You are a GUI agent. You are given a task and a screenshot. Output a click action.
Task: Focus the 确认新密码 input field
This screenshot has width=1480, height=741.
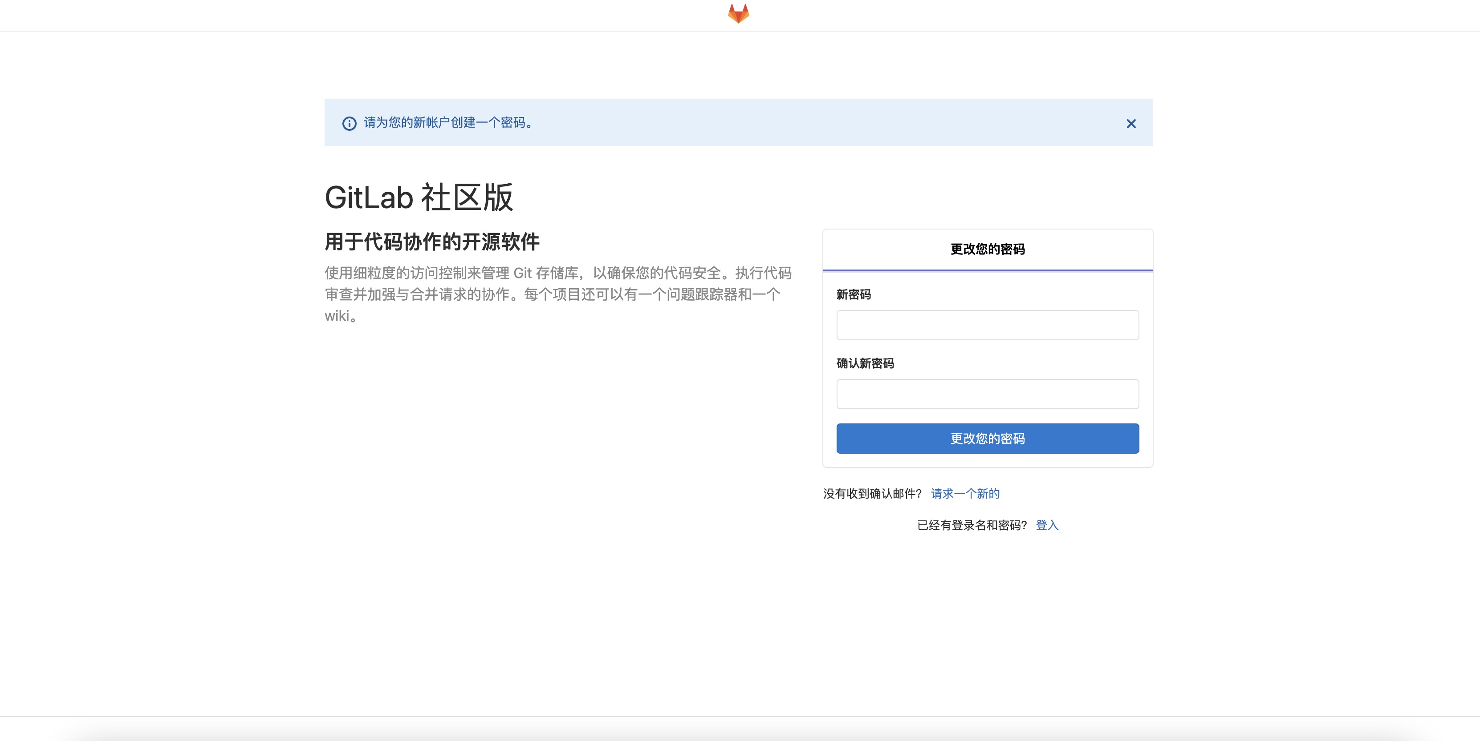click(x=987, y=394)
